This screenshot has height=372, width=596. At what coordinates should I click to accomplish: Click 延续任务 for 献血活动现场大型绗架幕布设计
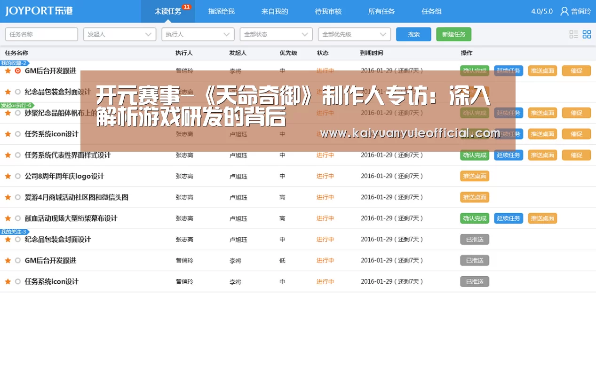point(509,218)
